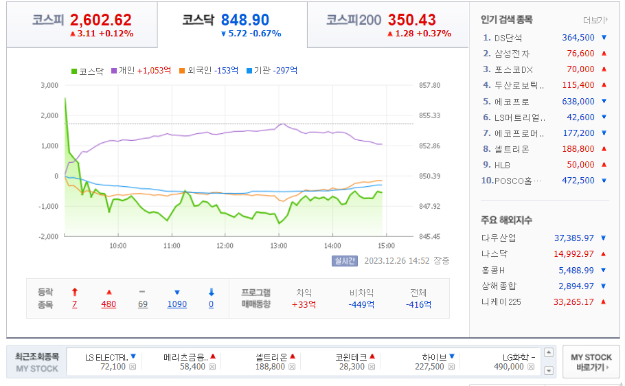Click the timestamp 2023.12.26 14:52 장중
The image size is (625, 386).
pyautogui.click(x=407, y=261)
